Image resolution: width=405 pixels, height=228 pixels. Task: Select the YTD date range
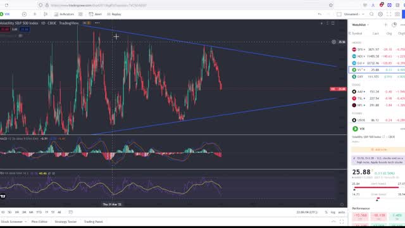[39, 212]
